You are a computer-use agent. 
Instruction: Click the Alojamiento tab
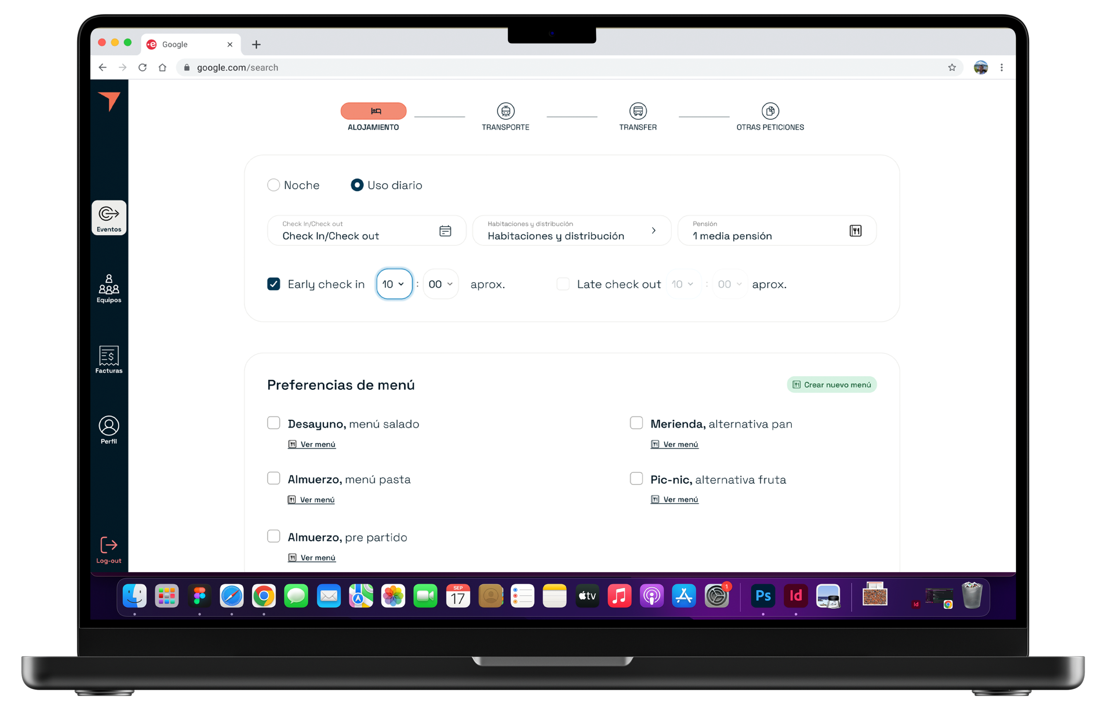[x=373, y=115]
